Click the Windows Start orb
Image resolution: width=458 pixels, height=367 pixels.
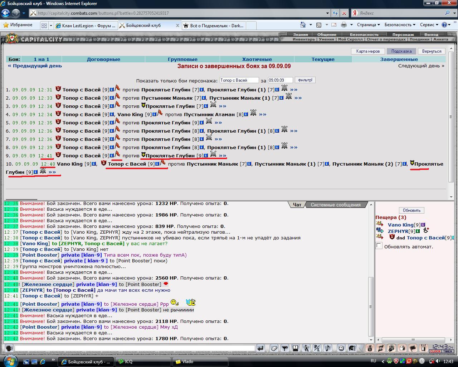pyautogui.click(x=10, y=361)
